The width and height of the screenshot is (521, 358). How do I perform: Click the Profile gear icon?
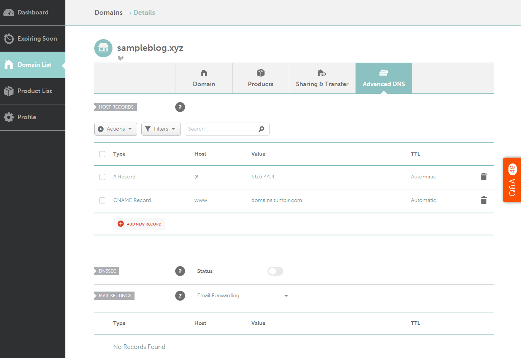coord(9,117)
